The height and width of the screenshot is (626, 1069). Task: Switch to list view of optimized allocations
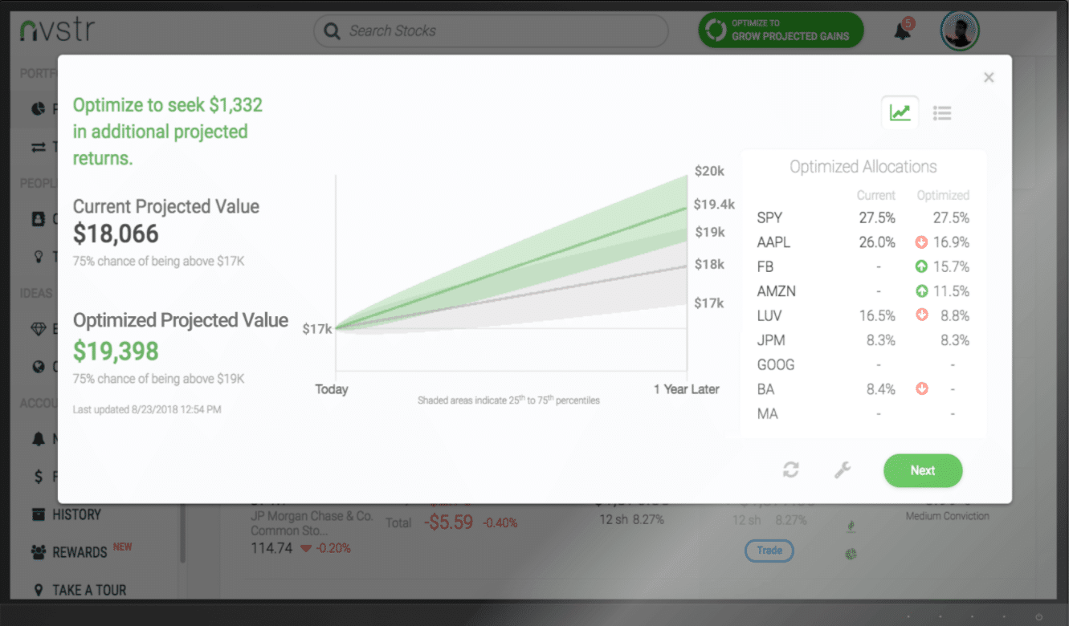(941, 112)
